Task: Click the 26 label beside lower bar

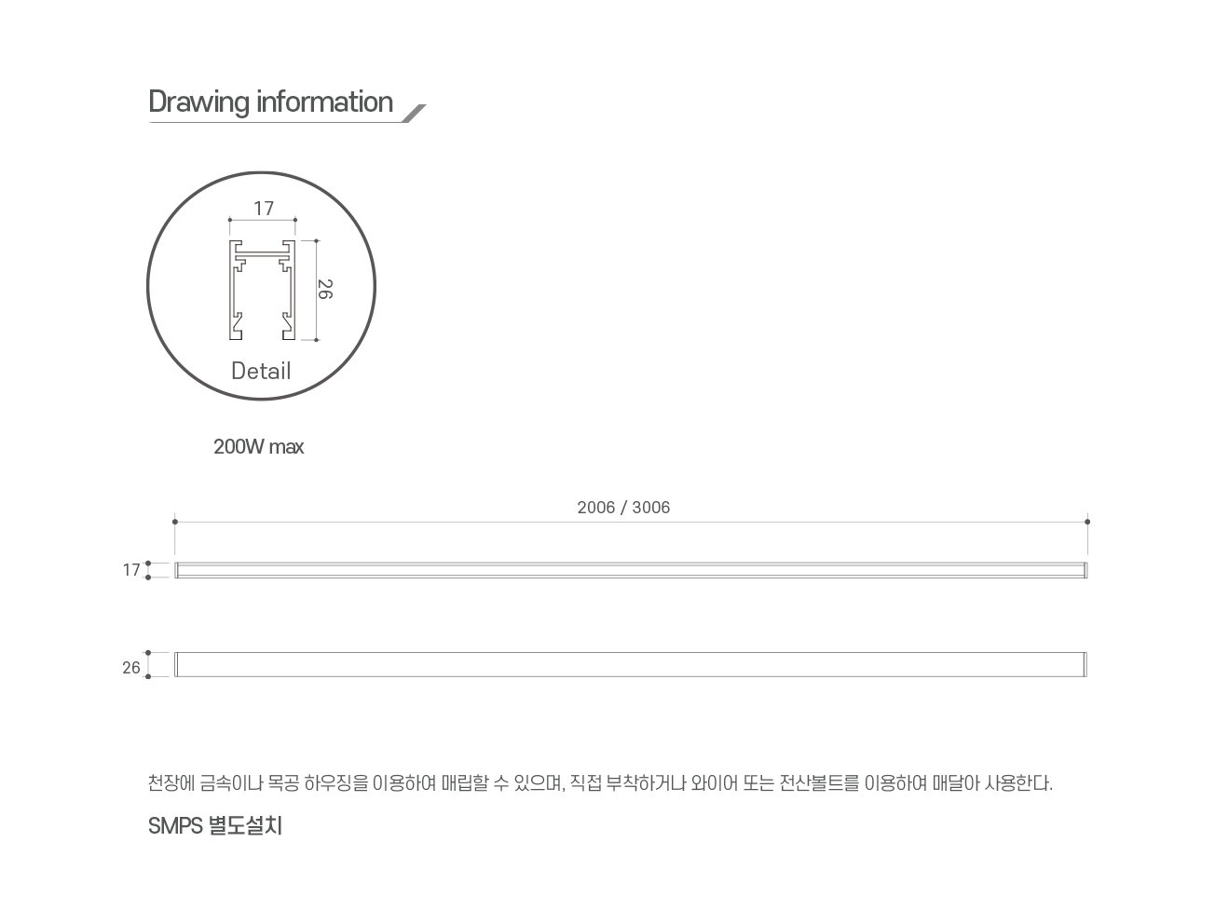Action: [x=131, y=668]
